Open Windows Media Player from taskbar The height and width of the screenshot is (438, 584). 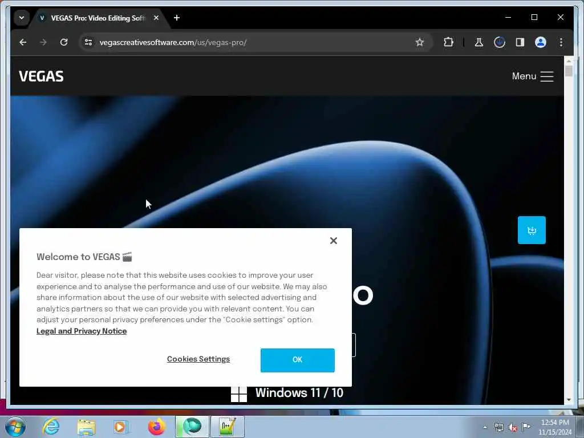pyautogui.click(x=120, y=427)
